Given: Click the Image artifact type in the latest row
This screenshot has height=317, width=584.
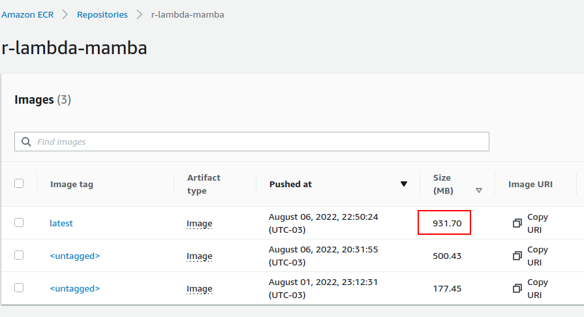Looking at the screenshot, I should click(199, 224).
